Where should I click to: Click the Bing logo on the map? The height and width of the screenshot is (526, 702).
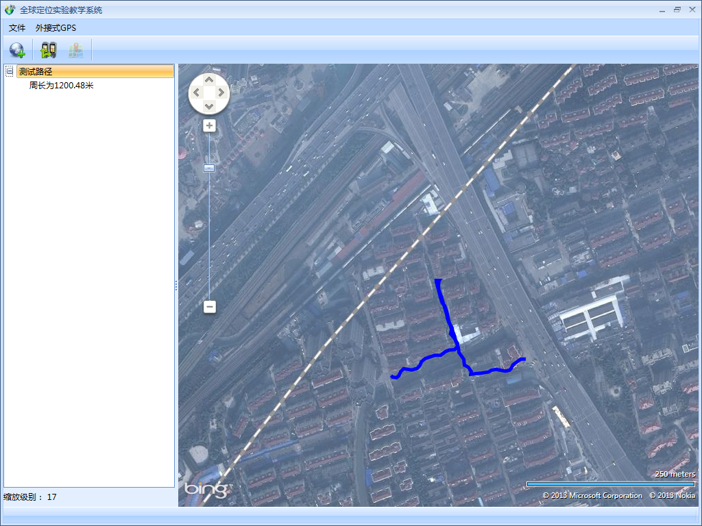point(204,490)
